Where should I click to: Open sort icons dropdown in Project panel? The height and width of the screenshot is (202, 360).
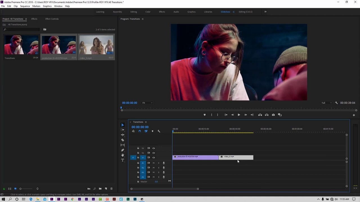point(37,189)
